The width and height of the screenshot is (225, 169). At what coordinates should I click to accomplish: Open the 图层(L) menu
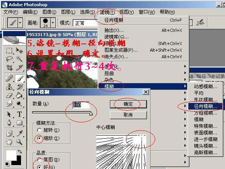click(68, 12)
